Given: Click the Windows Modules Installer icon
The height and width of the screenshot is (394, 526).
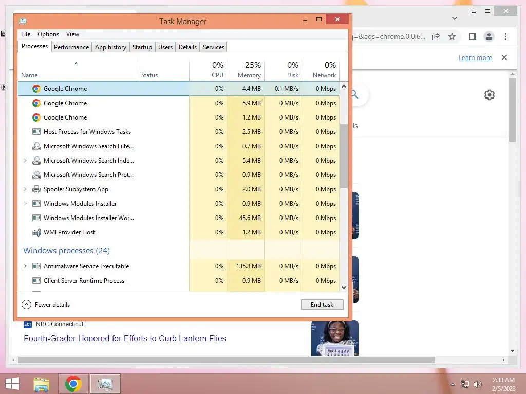Looking at the screenshot, I should (36, 204).
